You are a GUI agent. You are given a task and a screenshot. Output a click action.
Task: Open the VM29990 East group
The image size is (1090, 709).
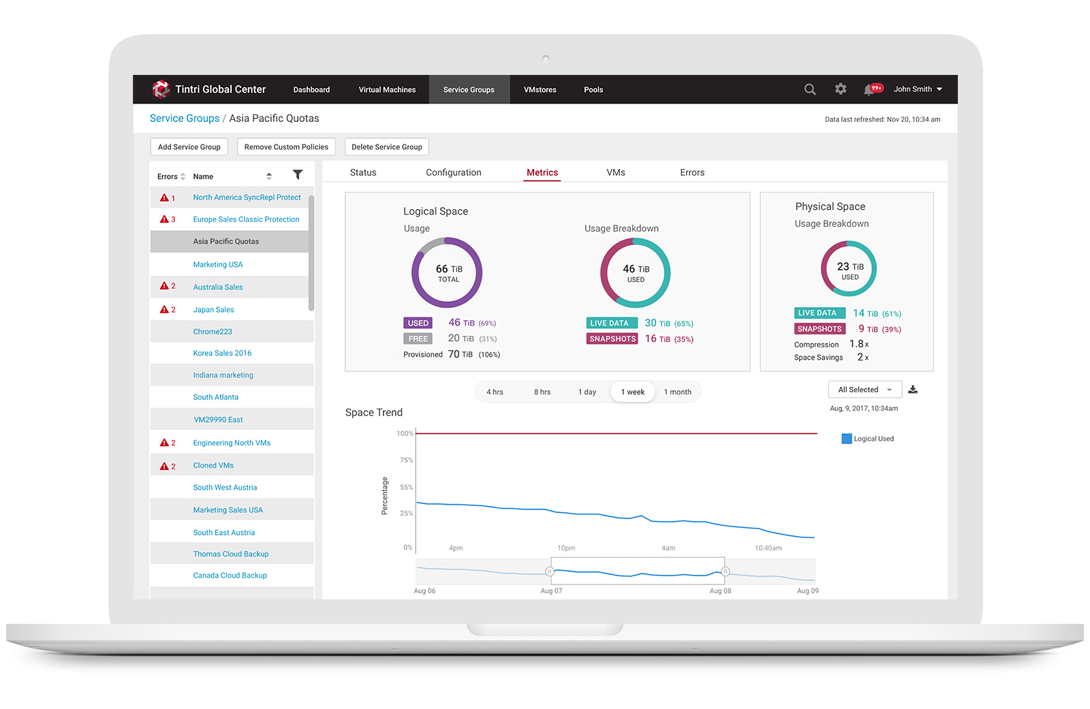tap(218, 420)
